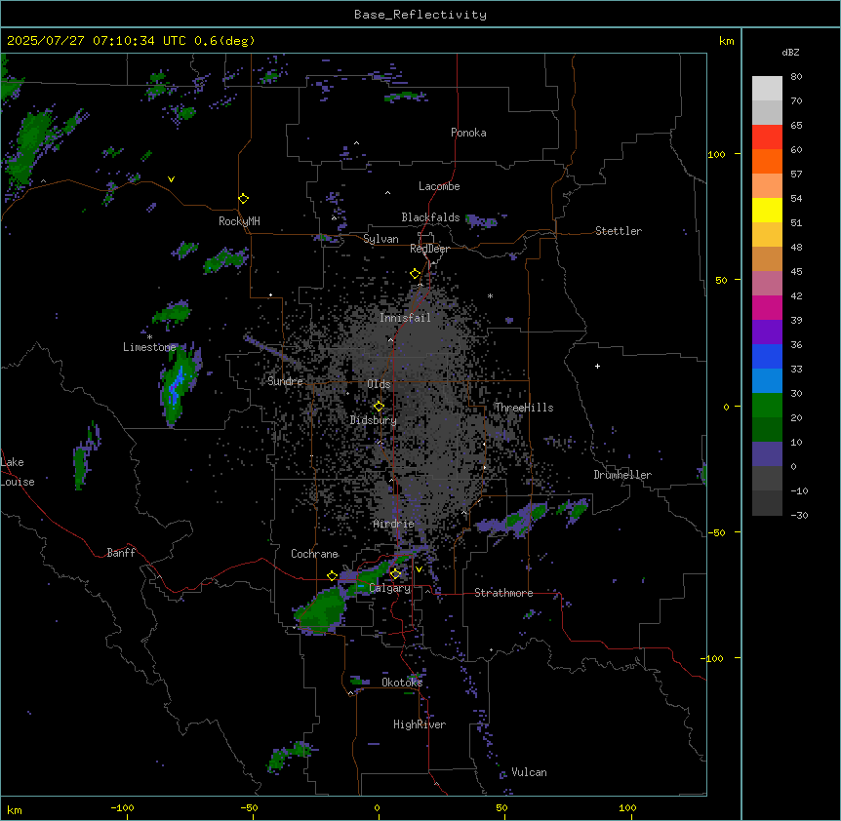
Task: Click the dBZ legend heading
Action: pyautogui.click(x=790, y=52)
